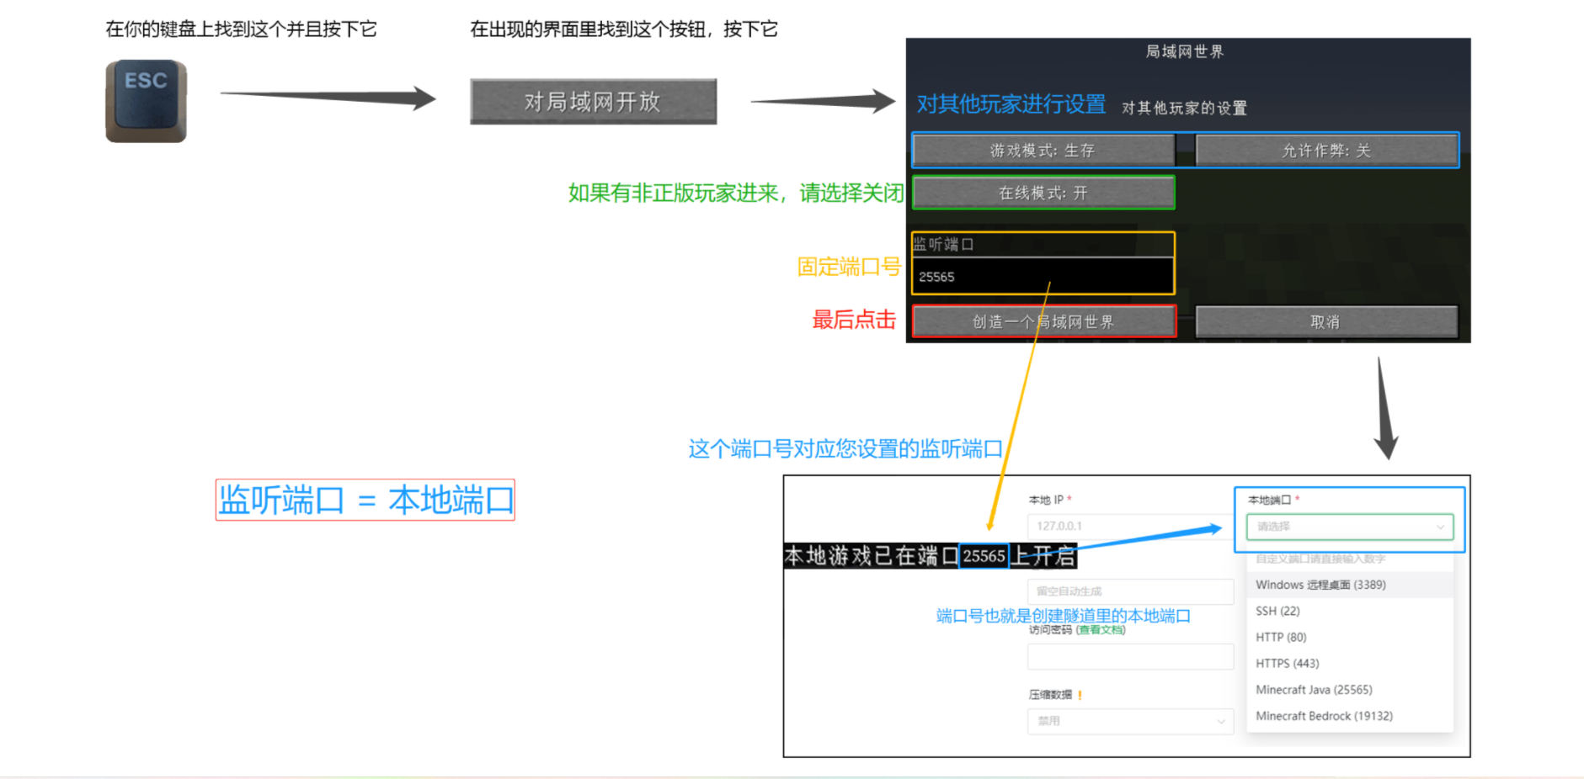Select Minecraft Bedrock (19132) option

click(1350, 716)
